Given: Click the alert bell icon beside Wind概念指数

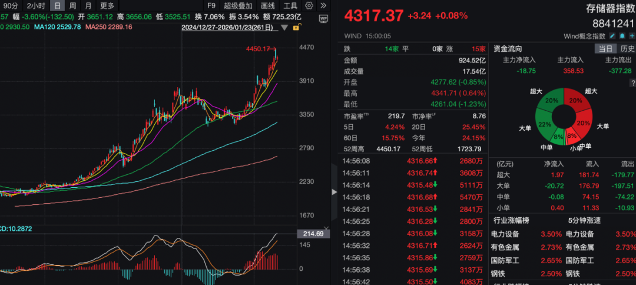Looking at the screenshot, I should [621, 37].
